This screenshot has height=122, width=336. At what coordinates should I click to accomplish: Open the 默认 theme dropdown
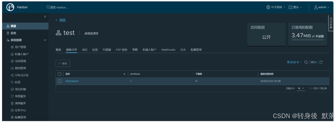tap(295, 7)
